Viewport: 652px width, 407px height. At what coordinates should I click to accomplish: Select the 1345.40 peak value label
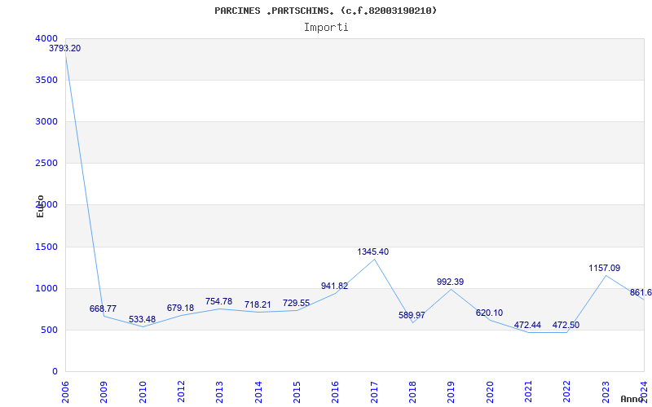(x=373, y=252)
